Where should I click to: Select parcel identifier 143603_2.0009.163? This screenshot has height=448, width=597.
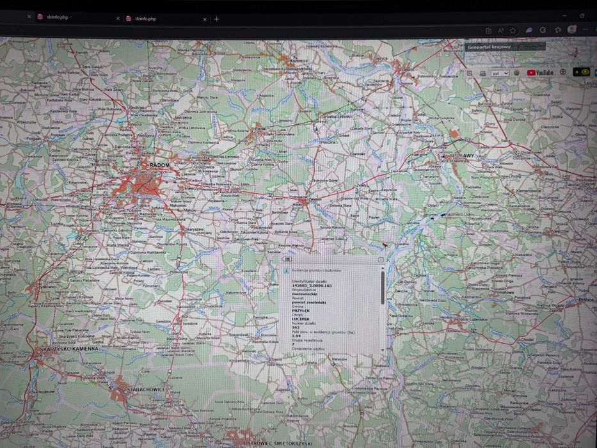coord(312,285)
